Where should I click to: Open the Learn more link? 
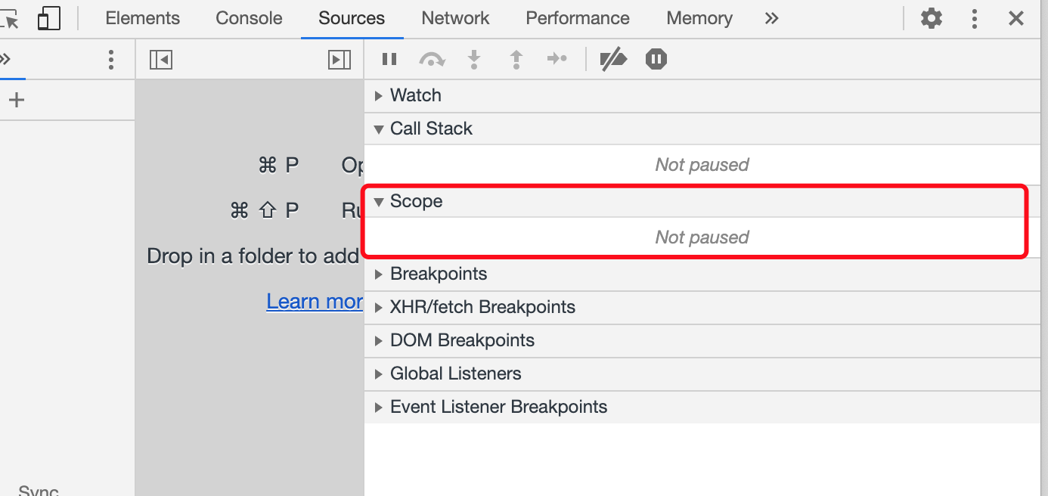pos(315,301)
